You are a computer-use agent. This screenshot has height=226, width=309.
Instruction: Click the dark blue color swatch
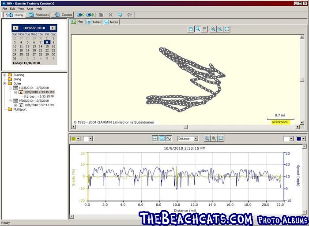299,139
